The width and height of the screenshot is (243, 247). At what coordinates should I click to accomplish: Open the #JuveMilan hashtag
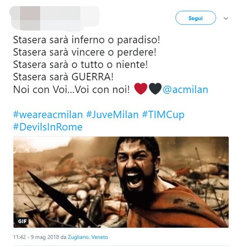(112, 115)
